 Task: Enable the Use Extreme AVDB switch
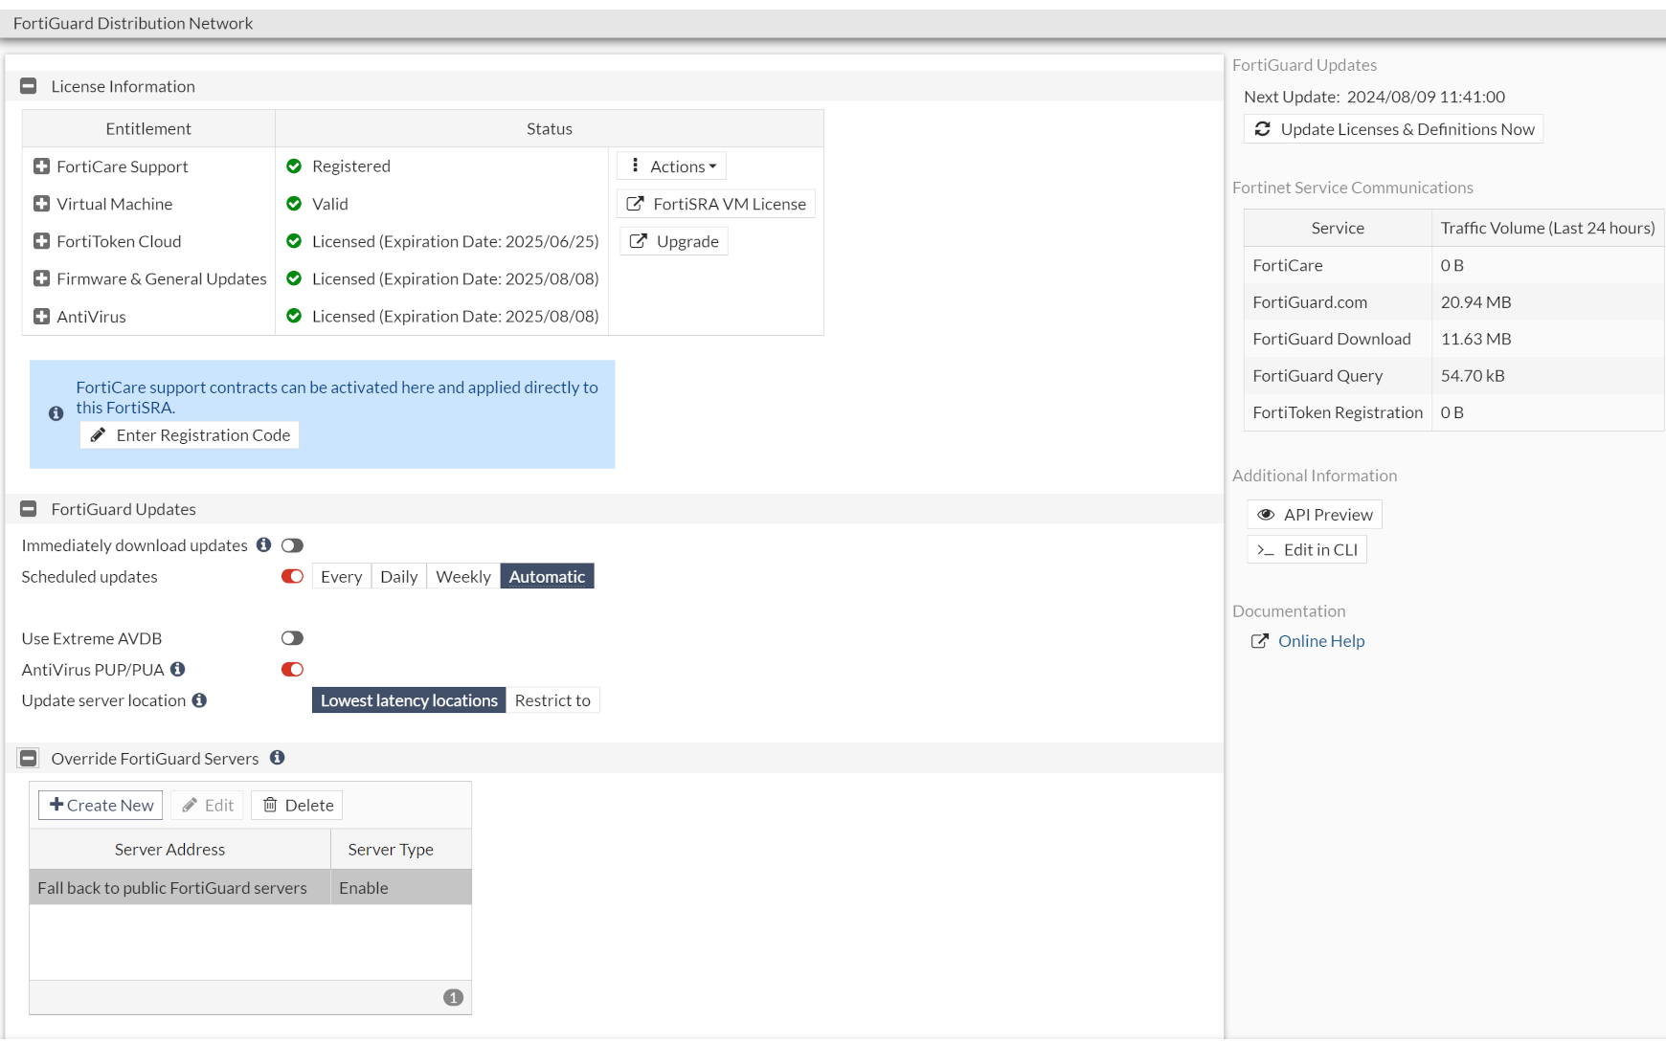(x=292, y=638)
